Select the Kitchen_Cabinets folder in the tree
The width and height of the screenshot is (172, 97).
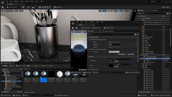[11, 83]
